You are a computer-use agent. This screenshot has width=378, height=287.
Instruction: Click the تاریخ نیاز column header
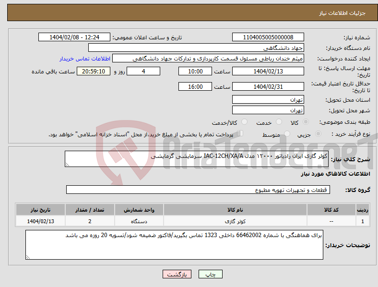(40, 210)
